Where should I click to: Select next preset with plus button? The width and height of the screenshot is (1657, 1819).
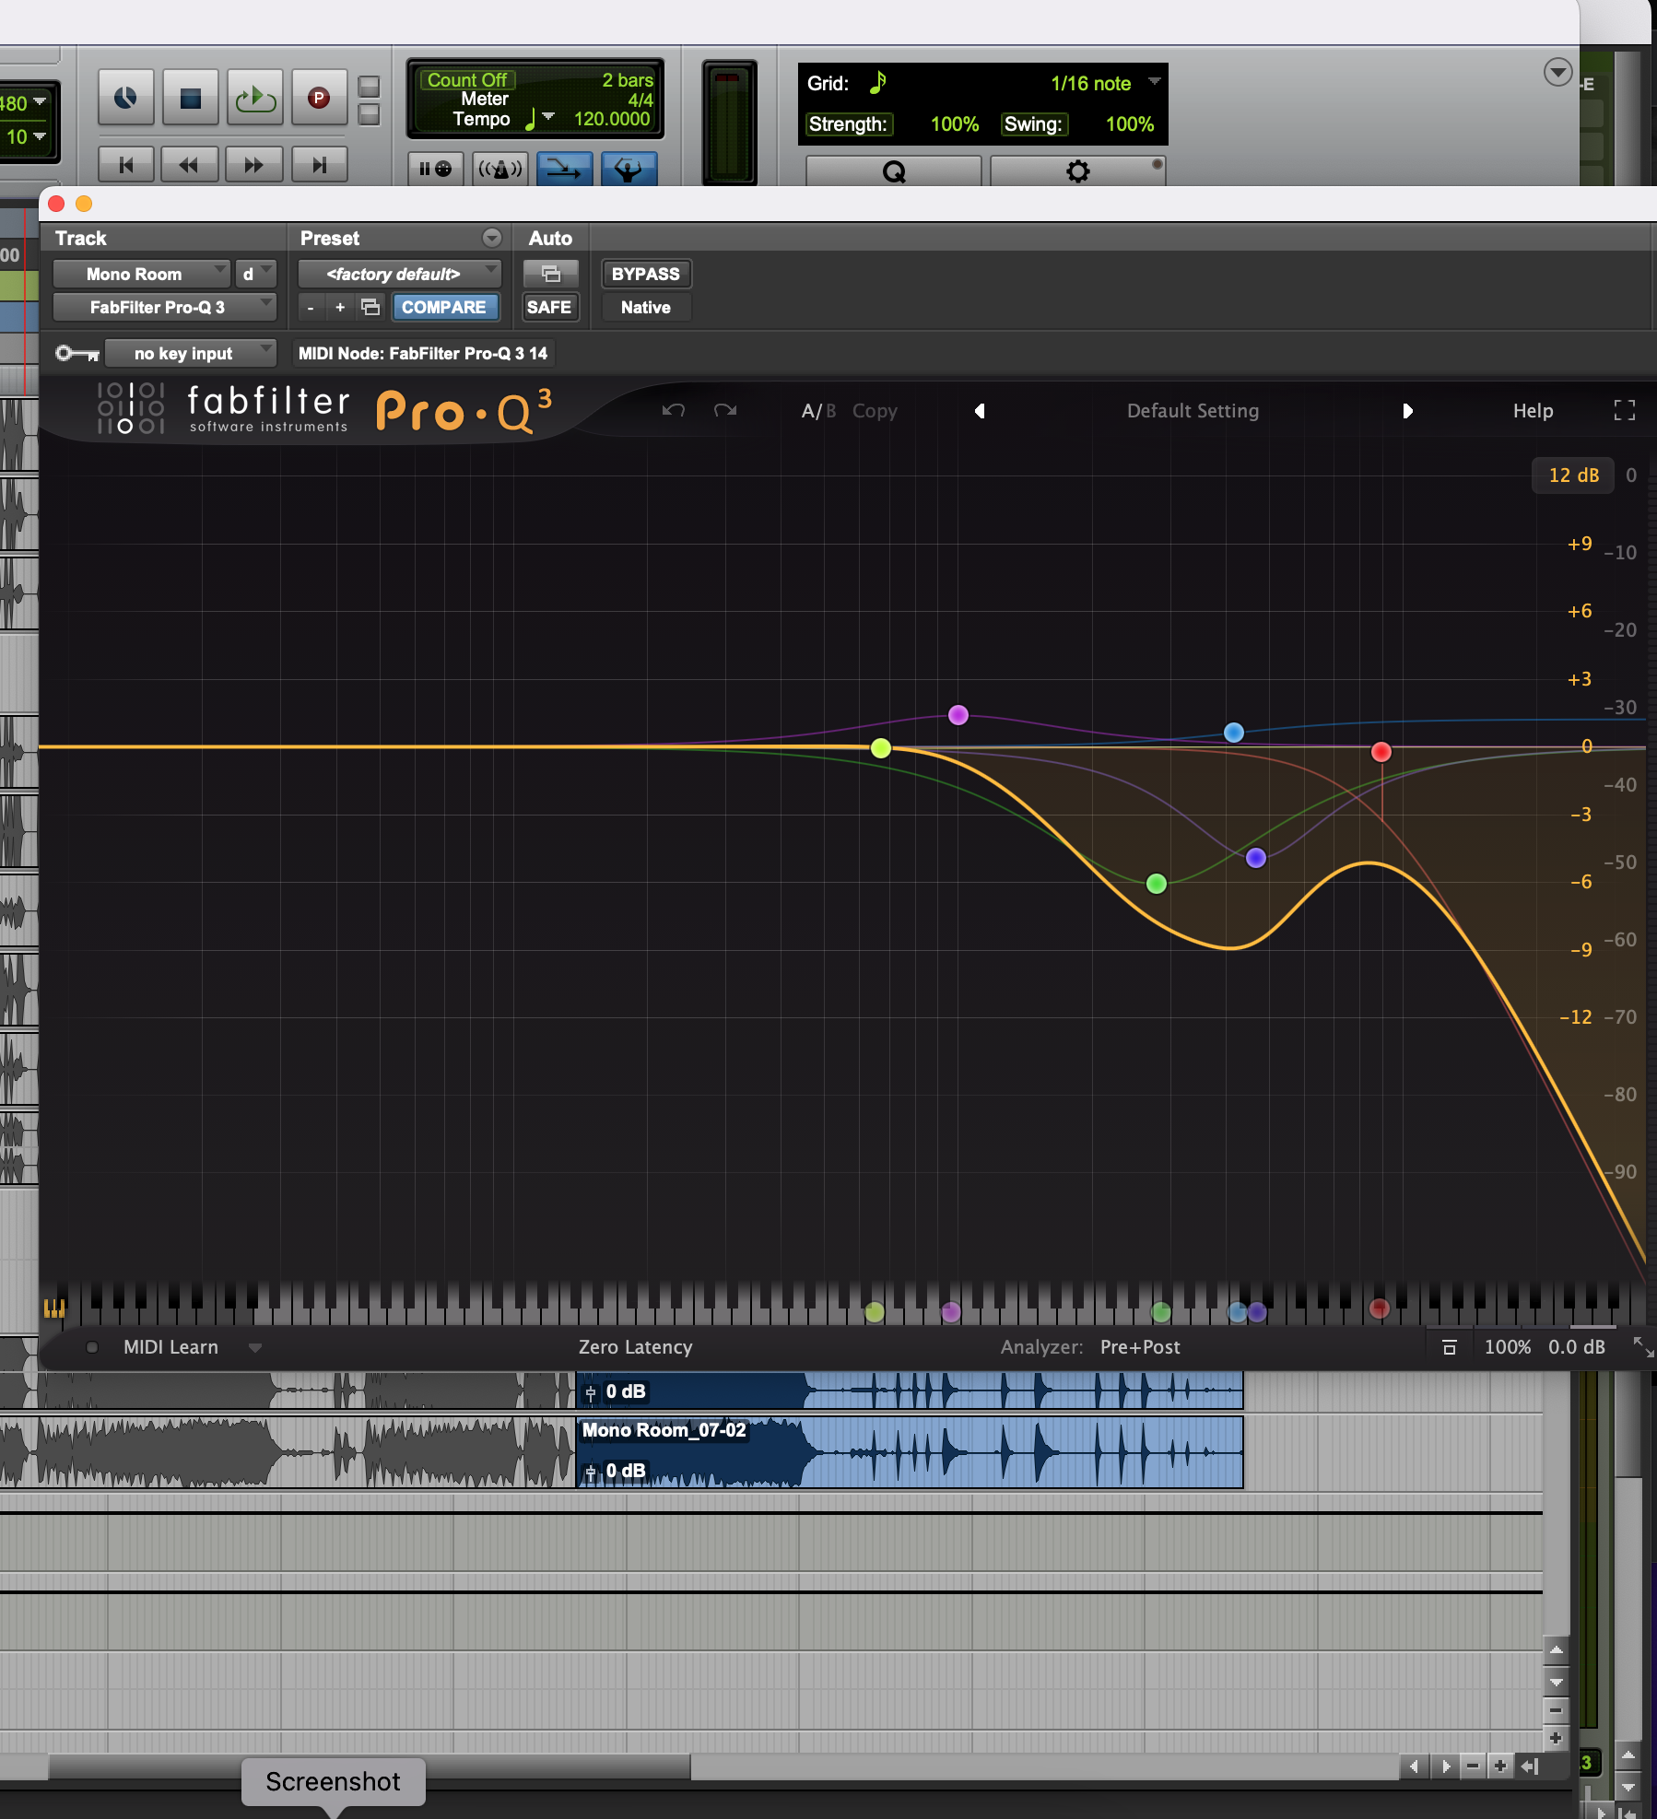point(340,307)
